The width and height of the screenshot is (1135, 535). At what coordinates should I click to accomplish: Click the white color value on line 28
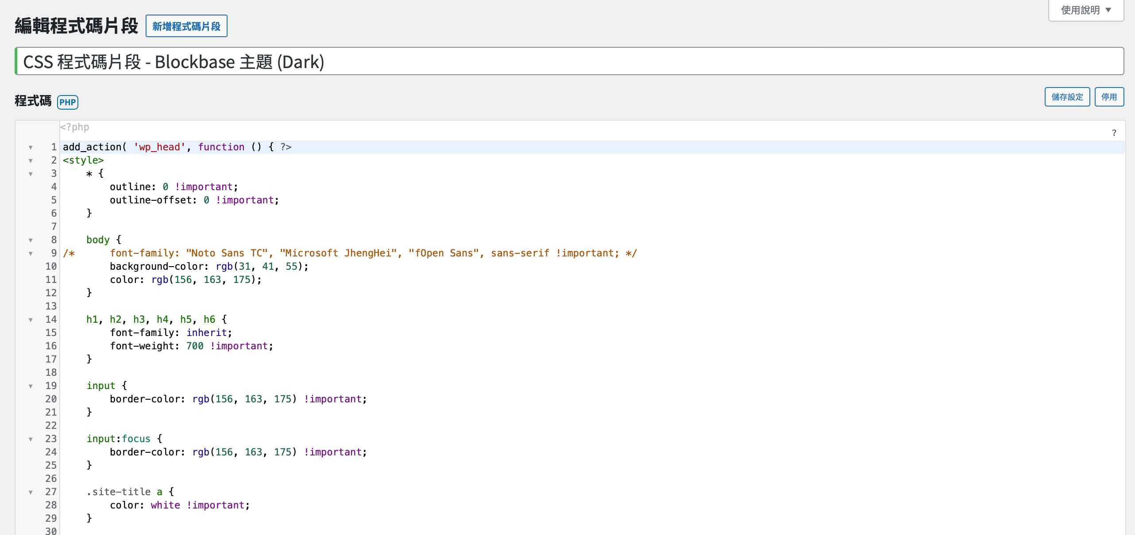(x=165, y=505)
